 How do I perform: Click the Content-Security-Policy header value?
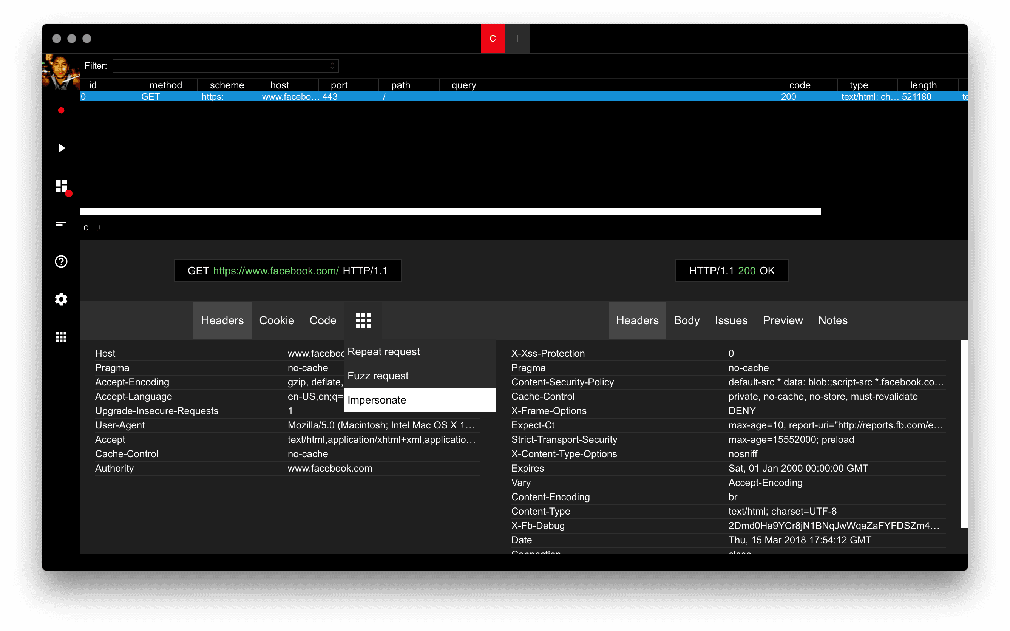coord(835,382)
